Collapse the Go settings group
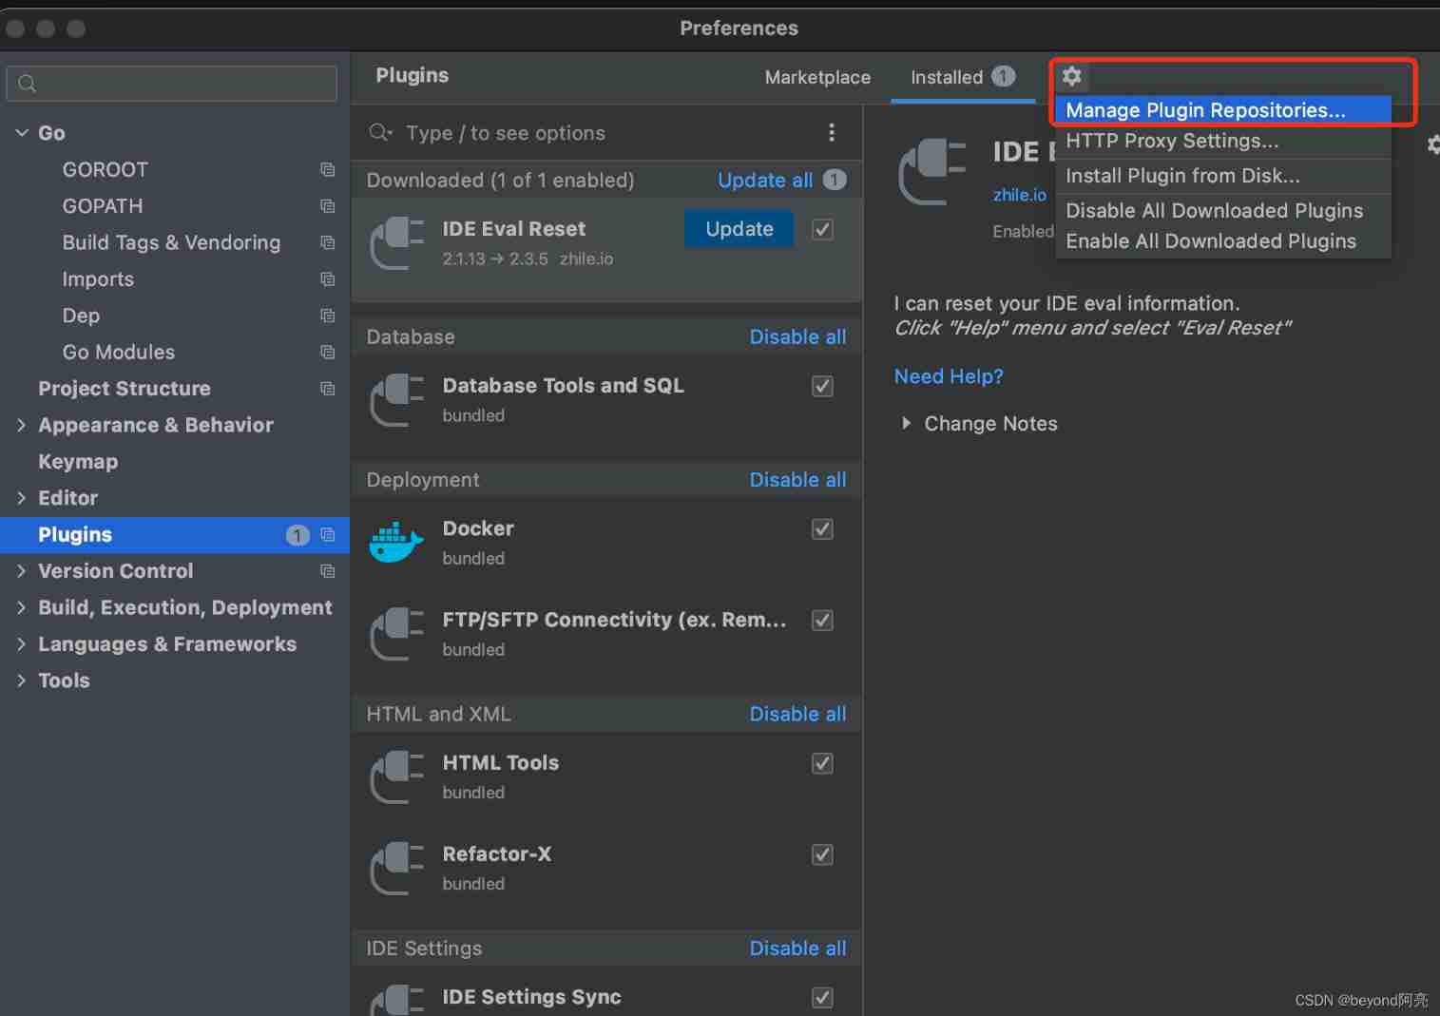This screenshot has width=1440, height=1016. [22, 133]
